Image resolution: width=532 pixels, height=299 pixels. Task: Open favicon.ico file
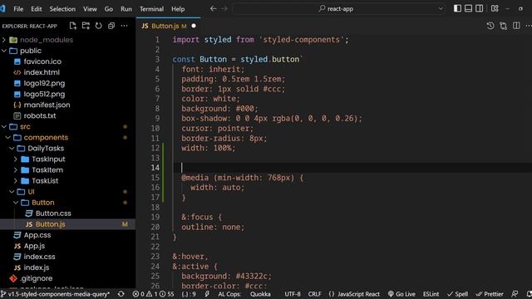42,61
